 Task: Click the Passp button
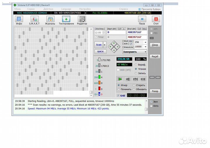155,91
